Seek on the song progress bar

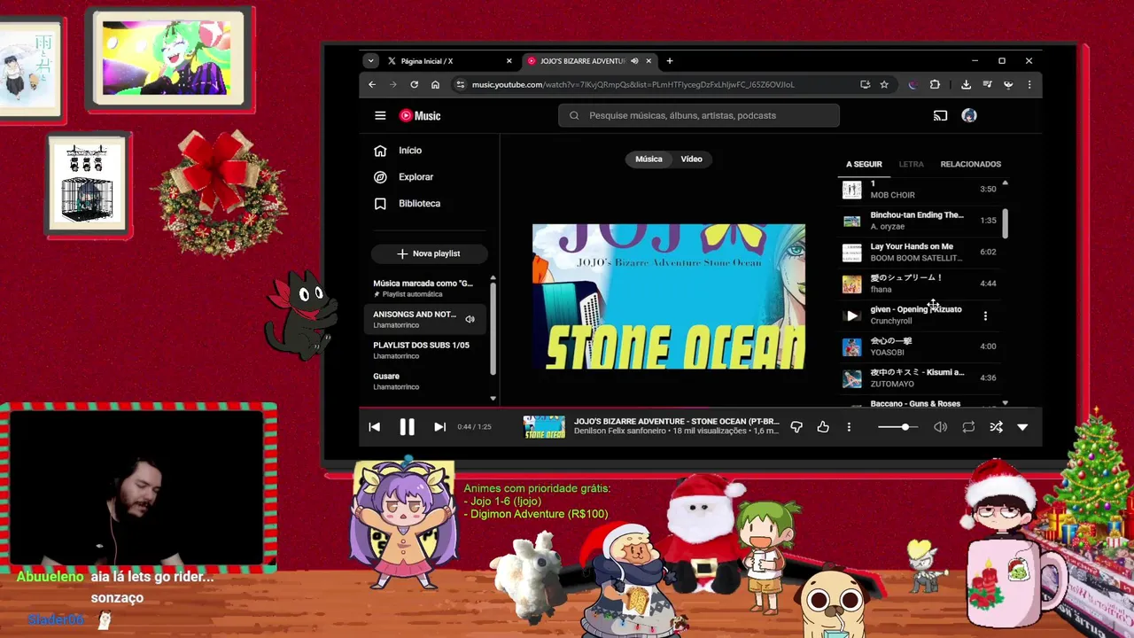tap(700, 408)
